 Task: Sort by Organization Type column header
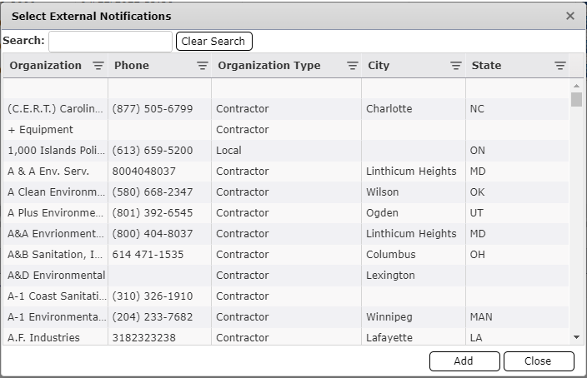268,66
